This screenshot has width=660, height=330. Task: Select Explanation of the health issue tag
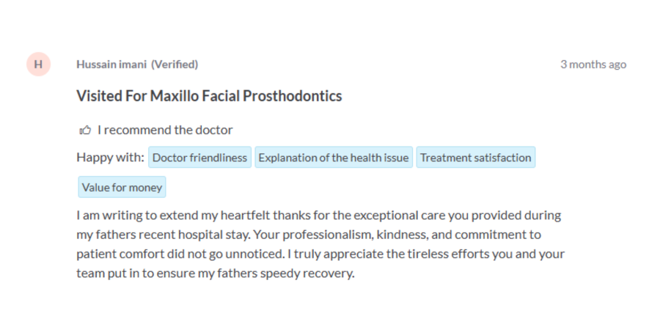334,158
